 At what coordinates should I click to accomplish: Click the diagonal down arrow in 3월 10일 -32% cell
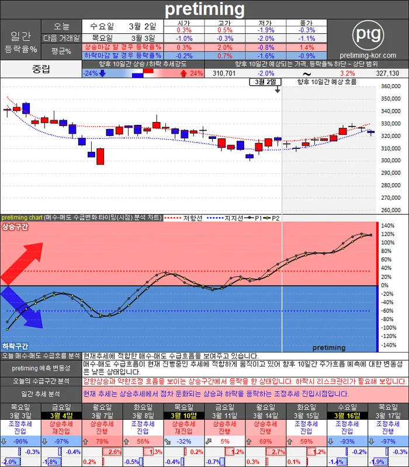[x=168, y=441]
